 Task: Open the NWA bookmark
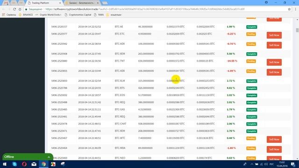pyautogui.click(x=99, y=14)
